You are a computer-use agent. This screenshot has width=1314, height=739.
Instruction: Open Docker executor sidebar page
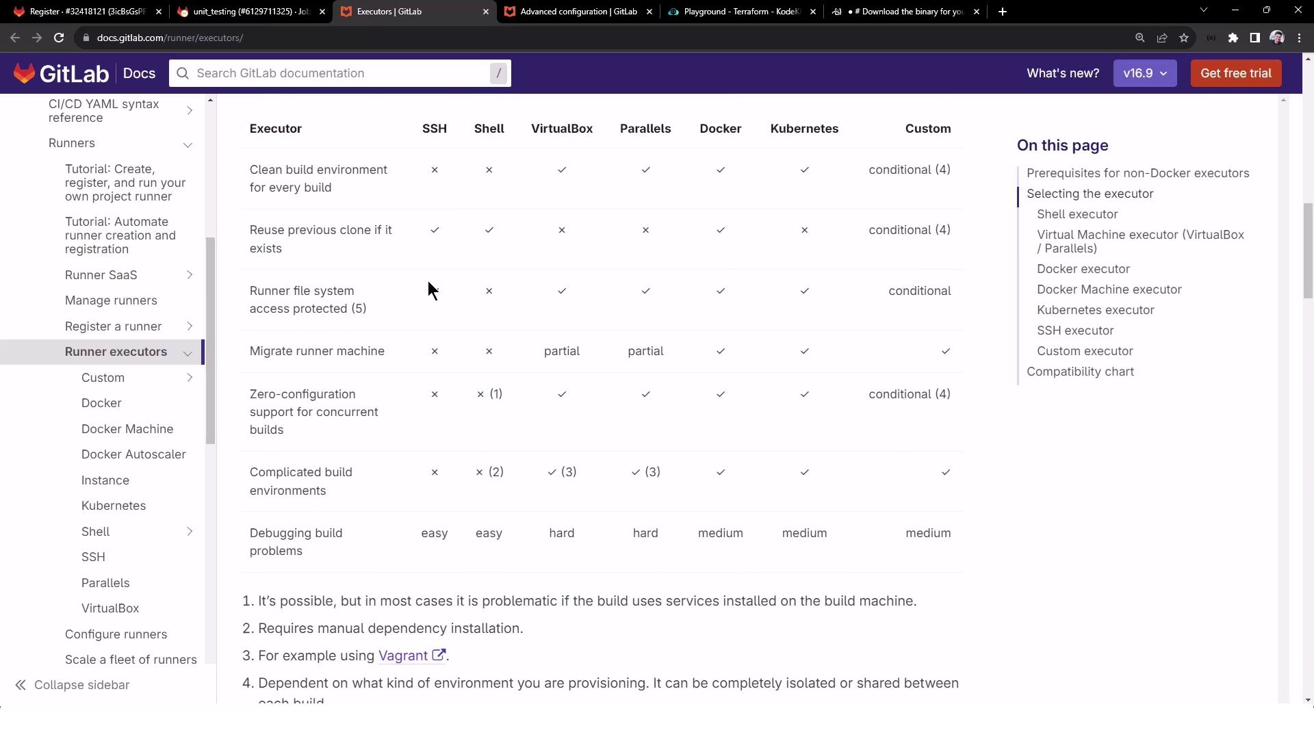[x=101, y=403]
